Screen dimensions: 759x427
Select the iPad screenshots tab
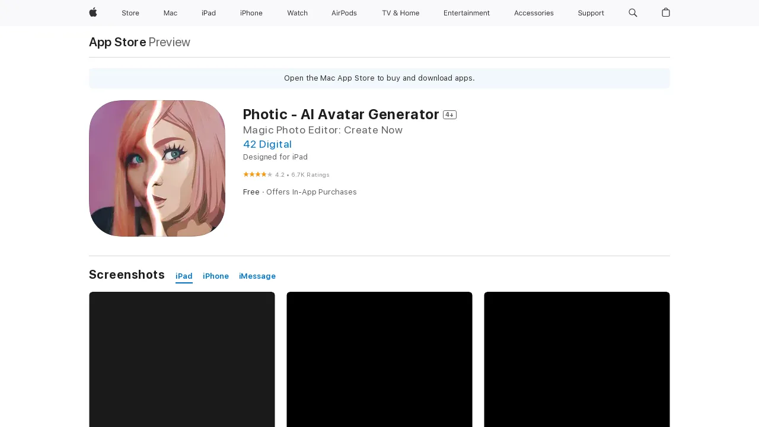(184, 276)
